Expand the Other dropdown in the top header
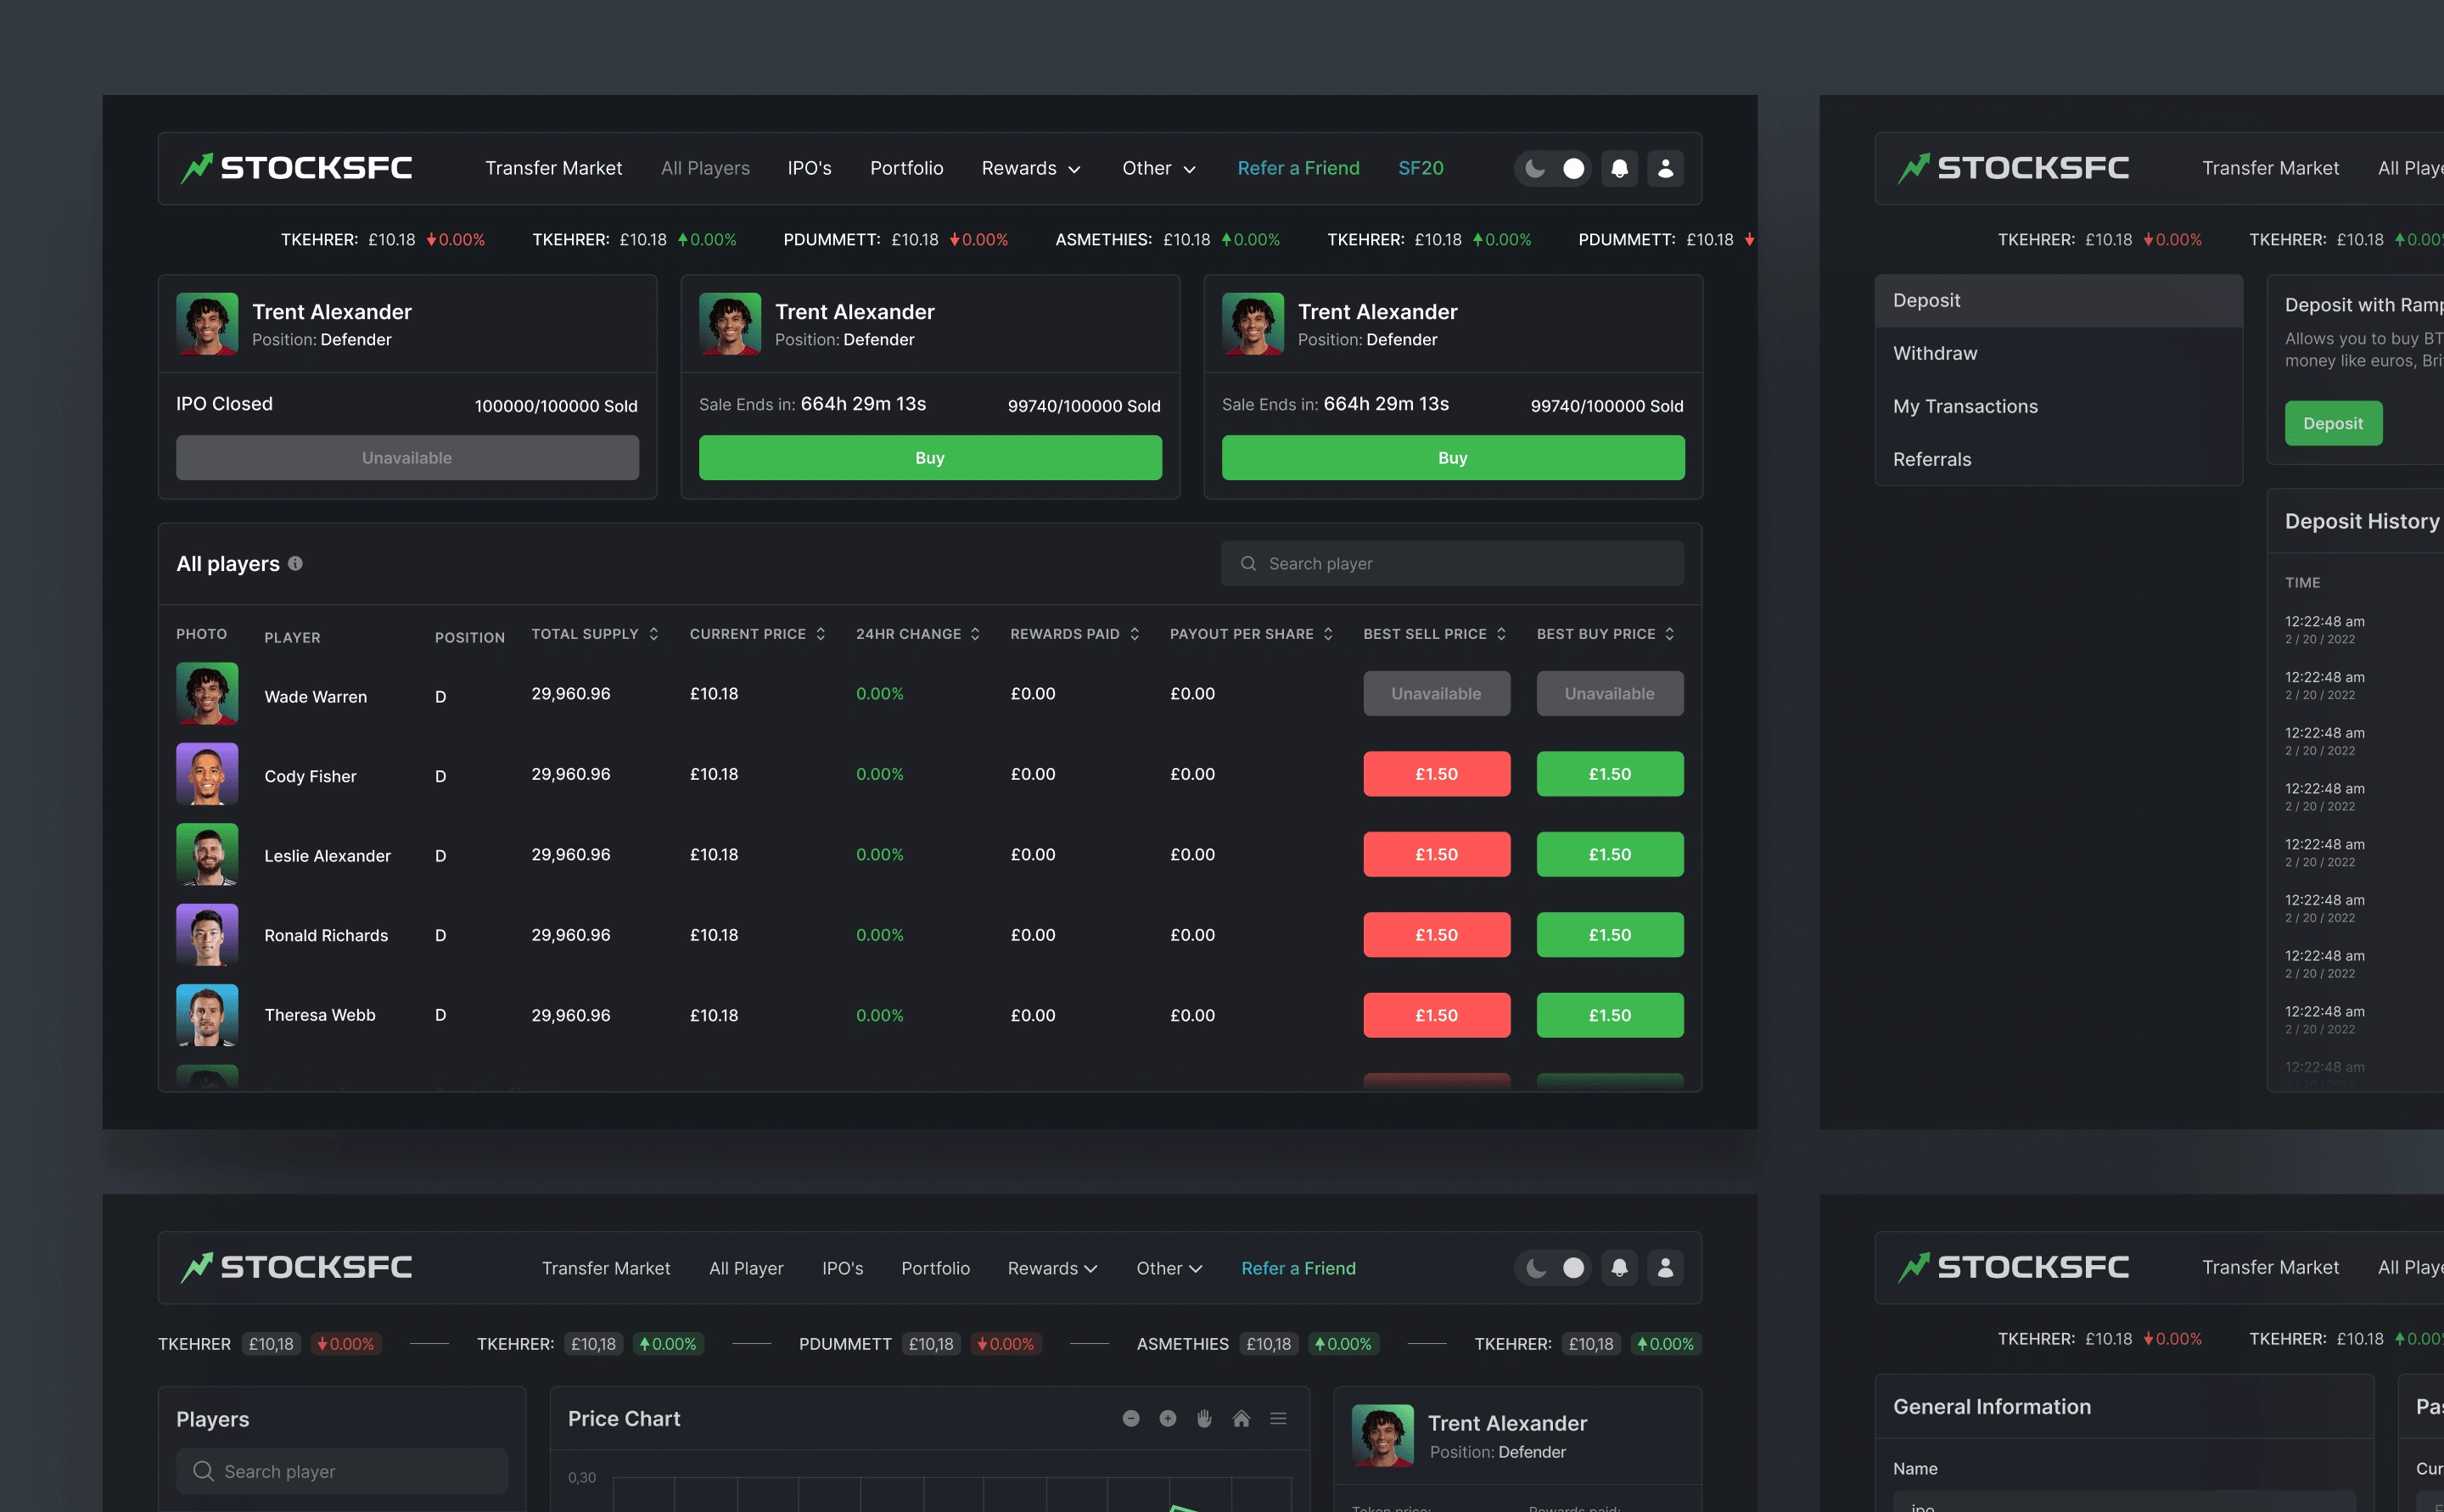The width and height of the screenshot is (2444, 1512). click(x=1159, y=168)
